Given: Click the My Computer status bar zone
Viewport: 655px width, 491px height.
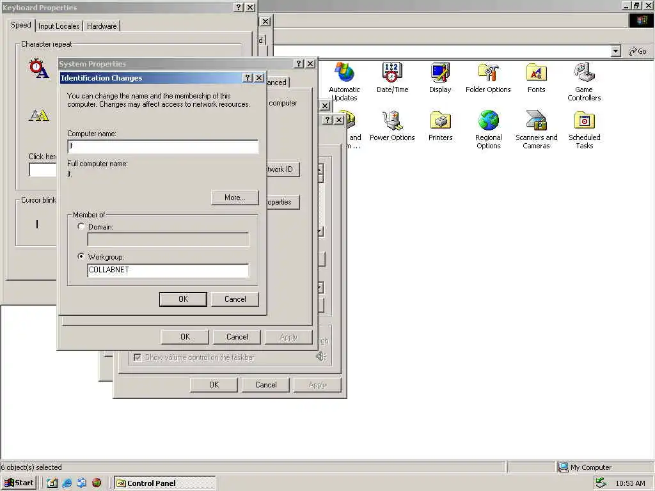Looking at the screenshot, I should (604, 467).
